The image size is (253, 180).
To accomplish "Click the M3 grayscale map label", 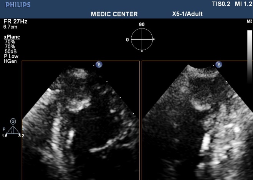I will (x=249, y=22).
